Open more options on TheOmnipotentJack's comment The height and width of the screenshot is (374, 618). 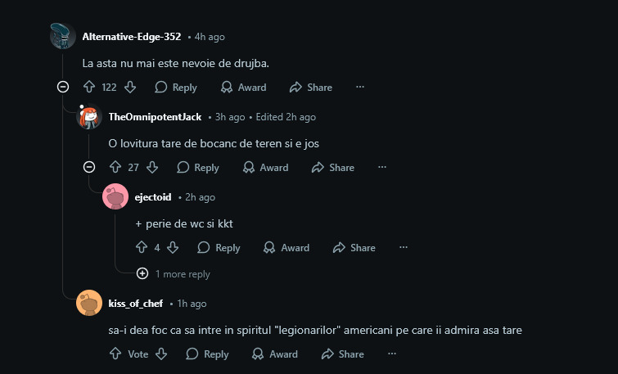point(381,167)
